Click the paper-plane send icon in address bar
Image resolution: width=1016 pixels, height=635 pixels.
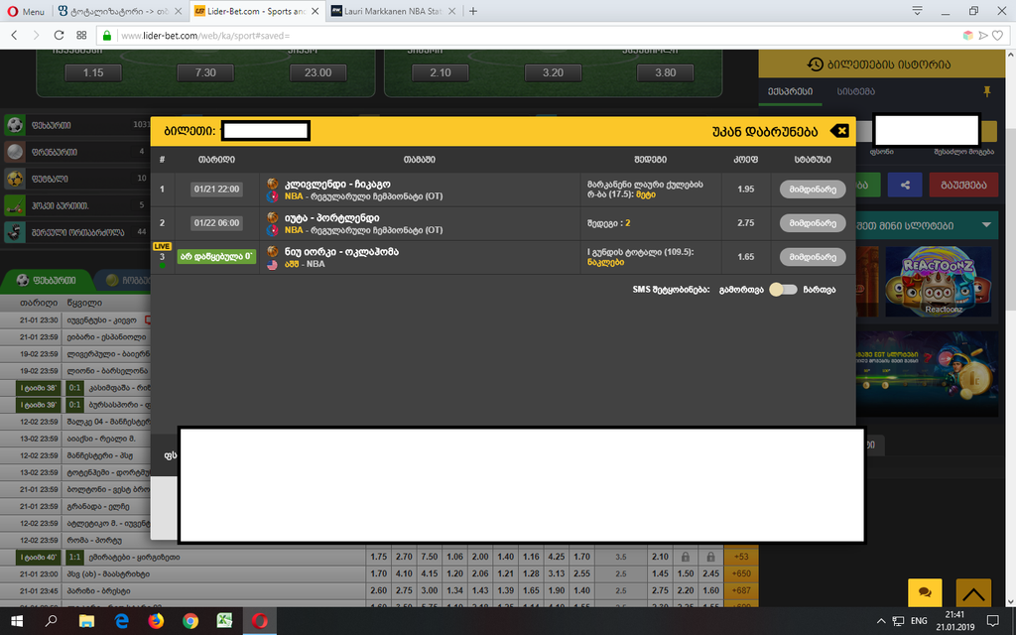pyautogui.click(x=983, y=36)
